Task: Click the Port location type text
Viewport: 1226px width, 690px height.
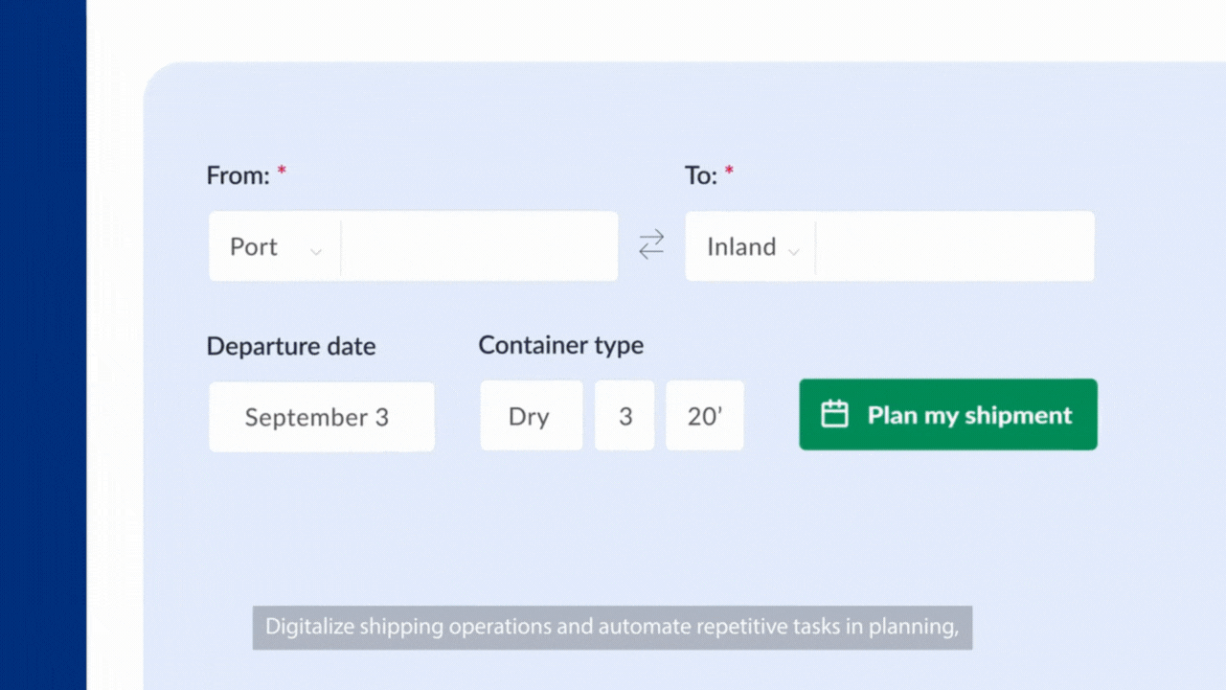Action: point(254,246)
